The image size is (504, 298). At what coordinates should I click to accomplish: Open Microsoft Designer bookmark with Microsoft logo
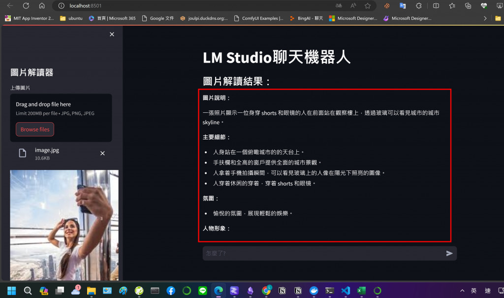click(x=353, y=18)
